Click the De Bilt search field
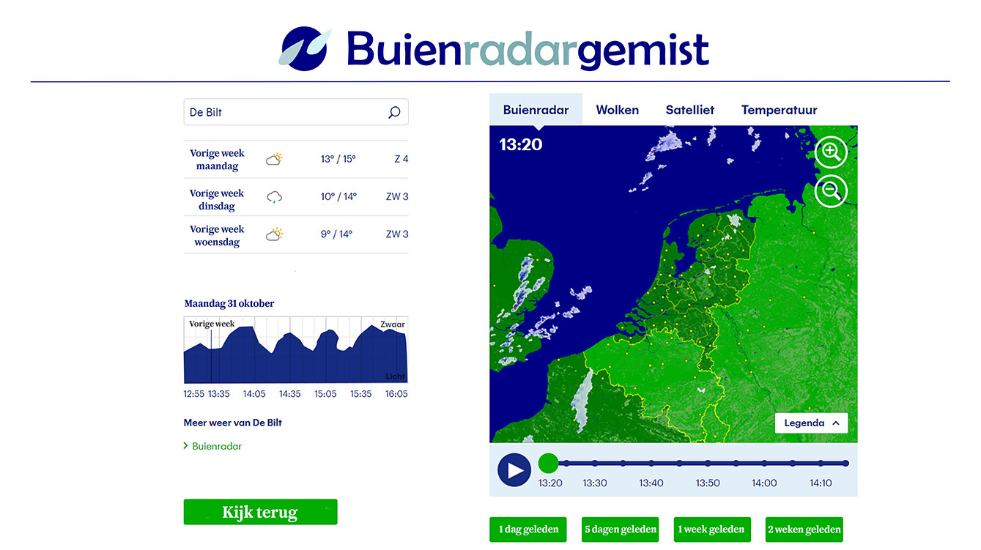This screenshot has width=981, height=550. click(x=296, y=112)
